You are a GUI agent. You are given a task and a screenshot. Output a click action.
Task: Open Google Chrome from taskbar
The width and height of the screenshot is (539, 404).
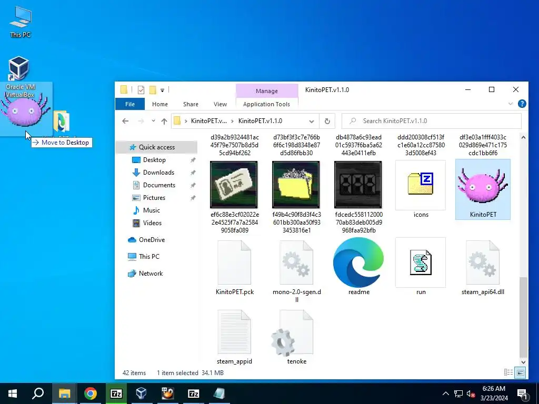(x=91, y=393)
